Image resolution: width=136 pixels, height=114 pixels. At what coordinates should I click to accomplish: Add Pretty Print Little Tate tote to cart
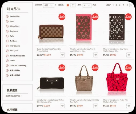95,106
